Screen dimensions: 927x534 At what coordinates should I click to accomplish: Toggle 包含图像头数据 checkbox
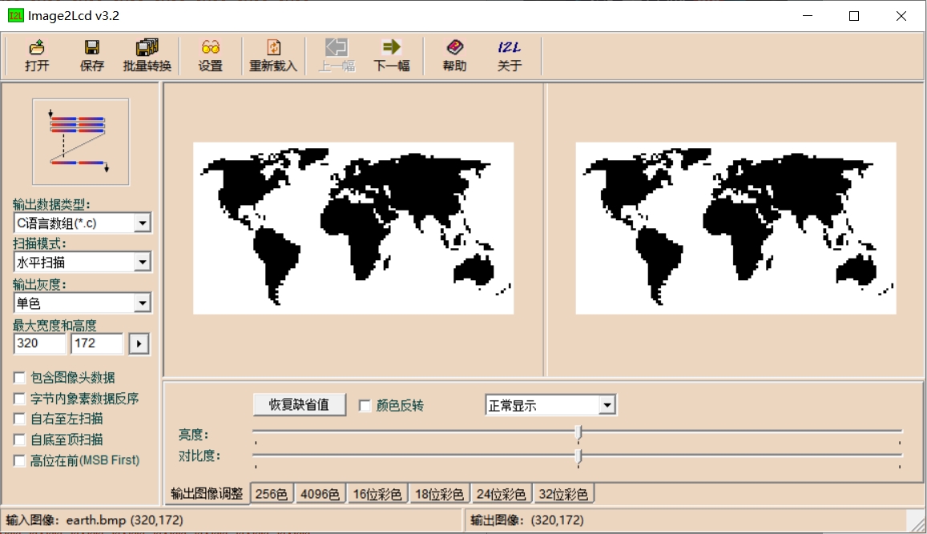click(x=19, y=377)
